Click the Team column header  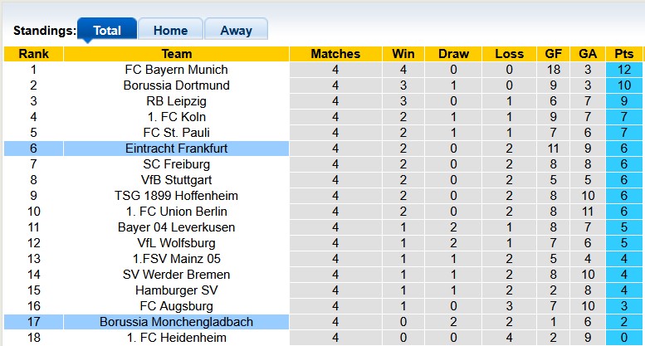tap(176, 54)
